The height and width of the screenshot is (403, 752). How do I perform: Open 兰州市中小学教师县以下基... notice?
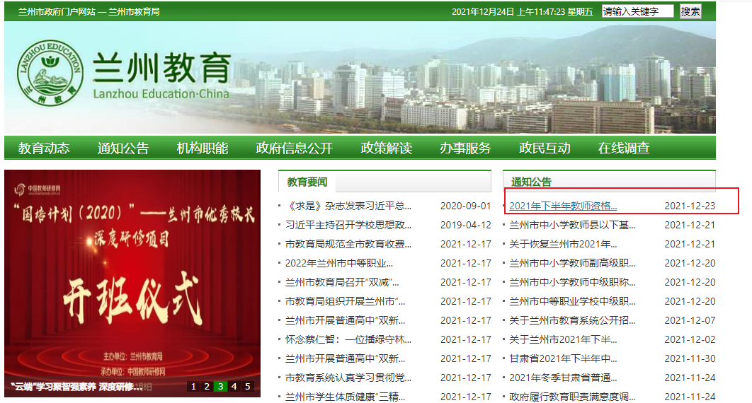point(572,225)
